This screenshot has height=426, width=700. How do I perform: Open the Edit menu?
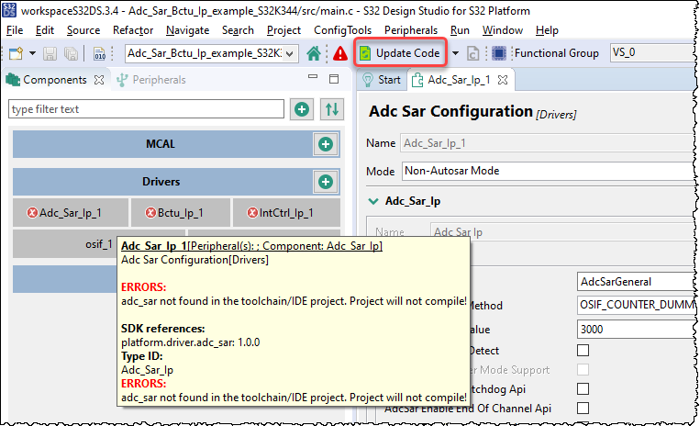click(45, 30)
